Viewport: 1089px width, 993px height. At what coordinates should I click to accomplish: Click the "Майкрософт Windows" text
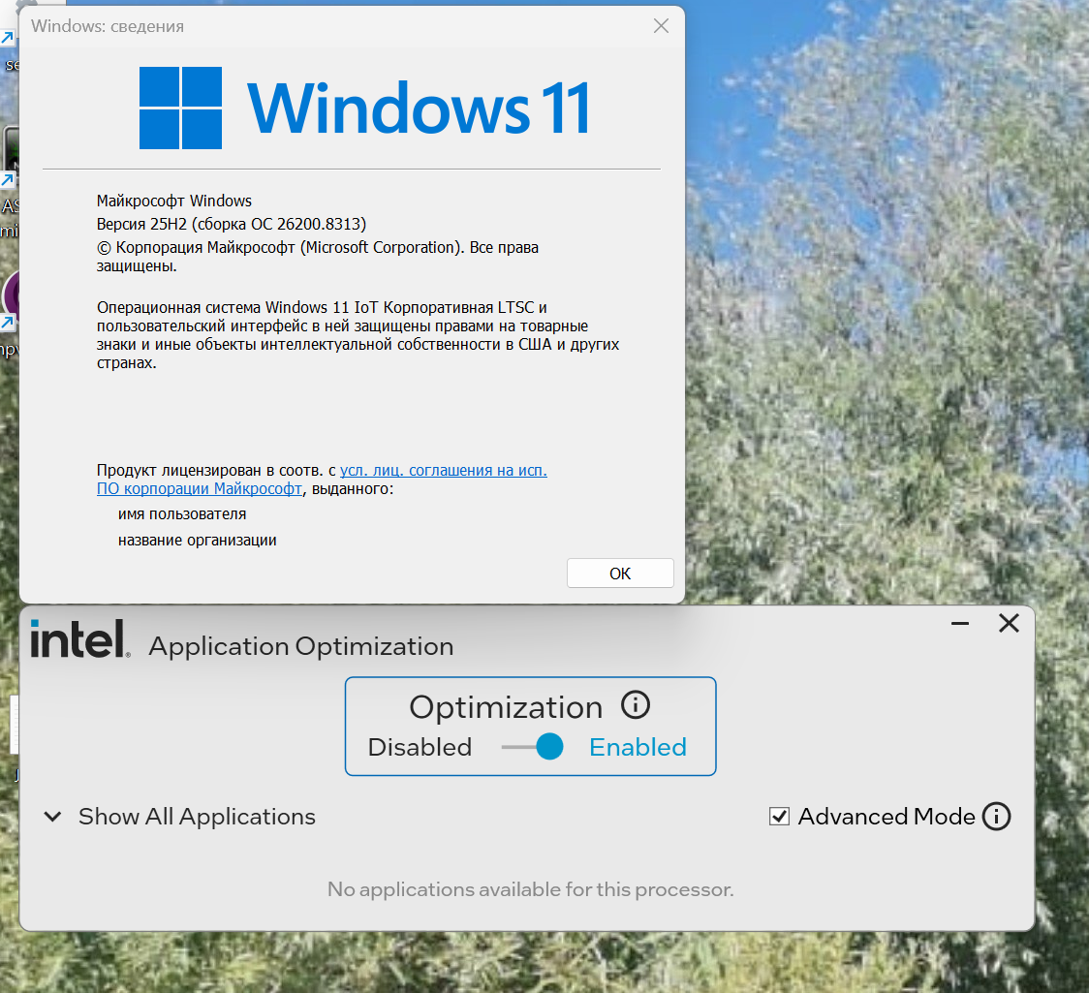click(x=174, y=201)
